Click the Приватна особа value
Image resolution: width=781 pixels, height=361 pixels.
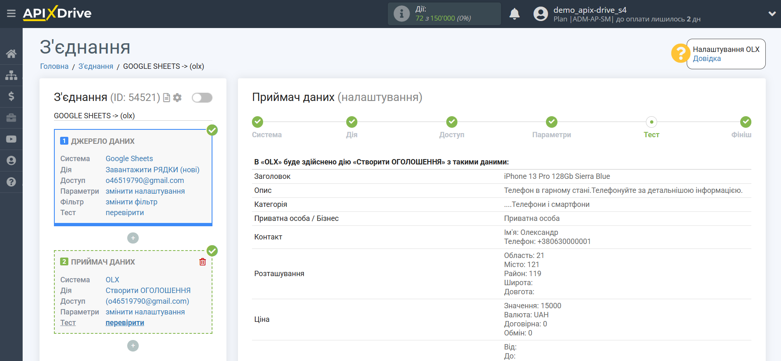[532, 218]
